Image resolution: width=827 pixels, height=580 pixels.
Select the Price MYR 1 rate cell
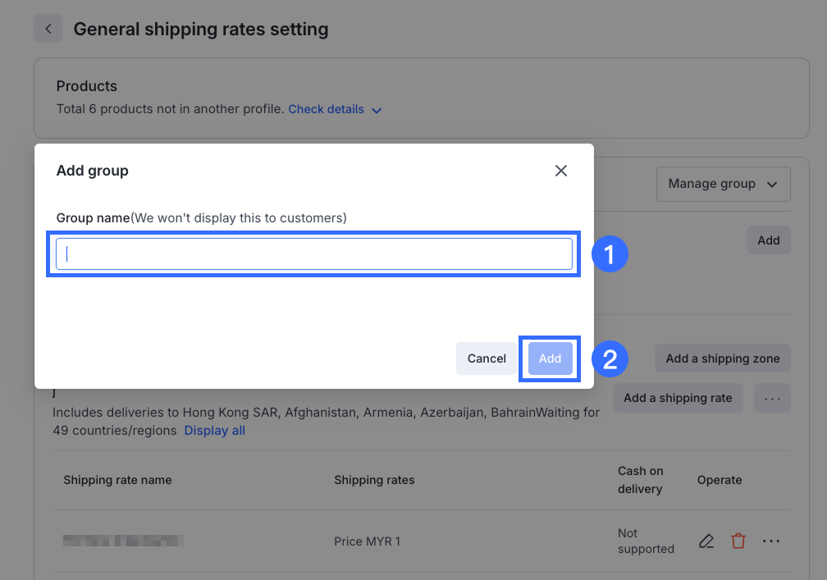[x=367, y=541]
